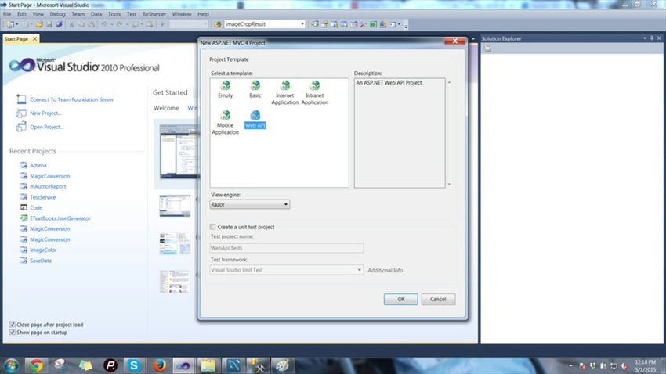Confirm the dialog with OK

400,299
